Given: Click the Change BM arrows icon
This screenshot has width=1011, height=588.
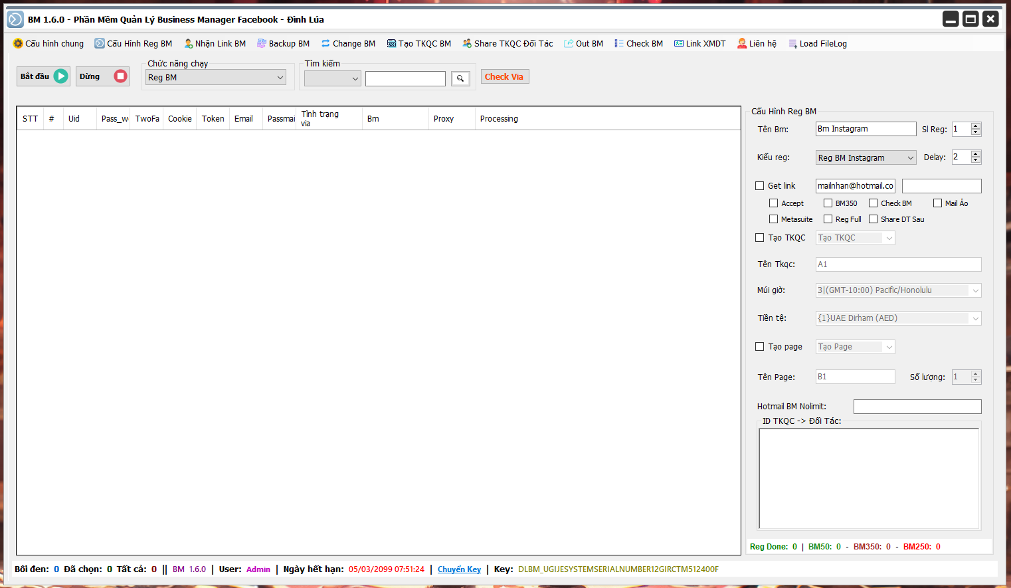Looking at the screenshot, I should pos(325,43).
